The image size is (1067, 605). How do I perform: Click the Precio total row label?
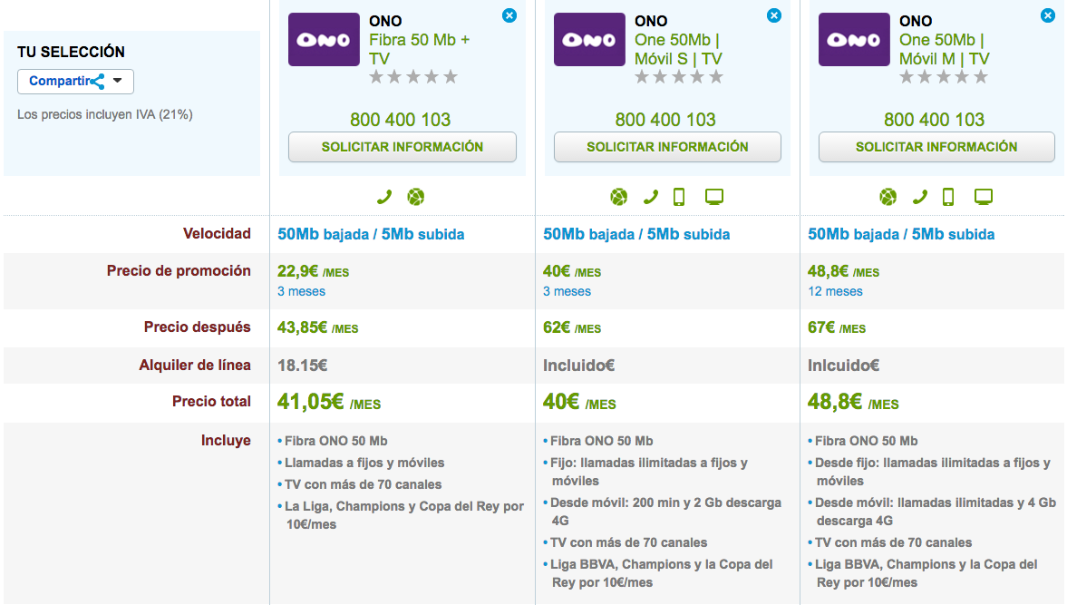click(x=211, y=402)
